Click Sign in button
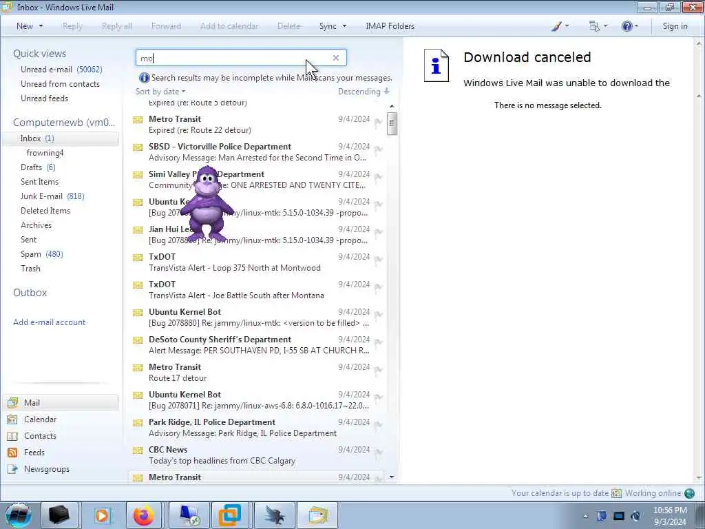 click(675, 26)
